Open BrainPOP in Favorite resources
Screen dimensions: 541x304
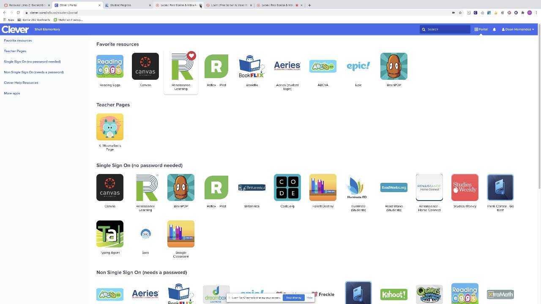coord(394,66)
